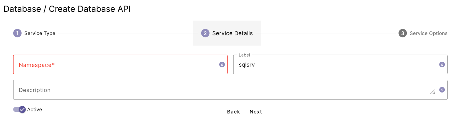Open the Database breadcrumb in the title
457x122 pixels.
point(22,9)
